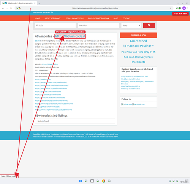Viewport: 190px width, 184px height.
Task: Open the ABOUT JOBNBLOG menu item
Action: pyautogui.click(x=53, y=18)
